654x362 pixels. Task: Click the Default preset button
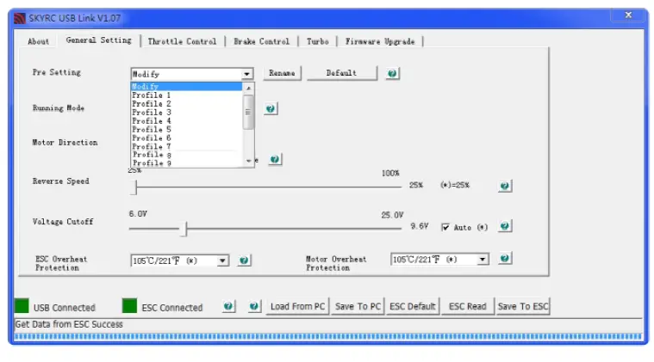point(341,73)
